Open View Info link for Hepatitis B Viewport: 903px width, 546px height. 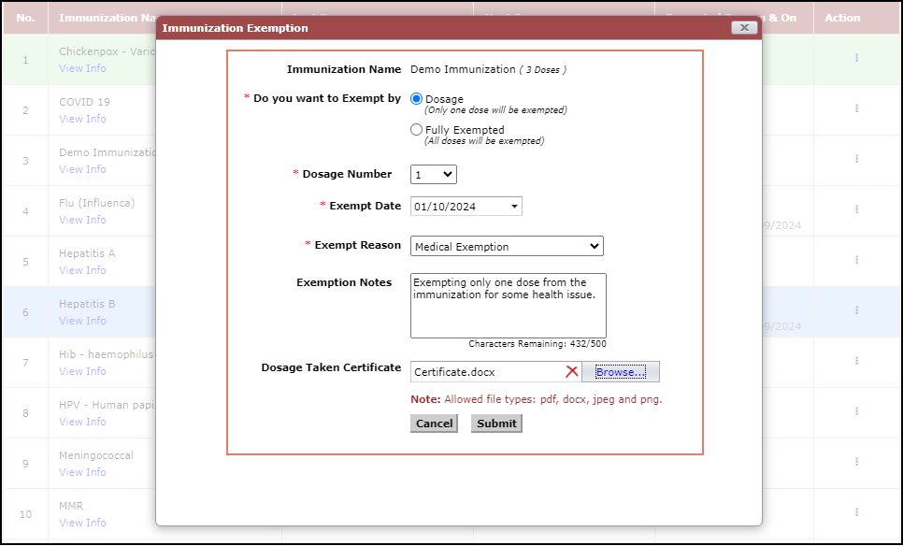(x=82, y=321)
